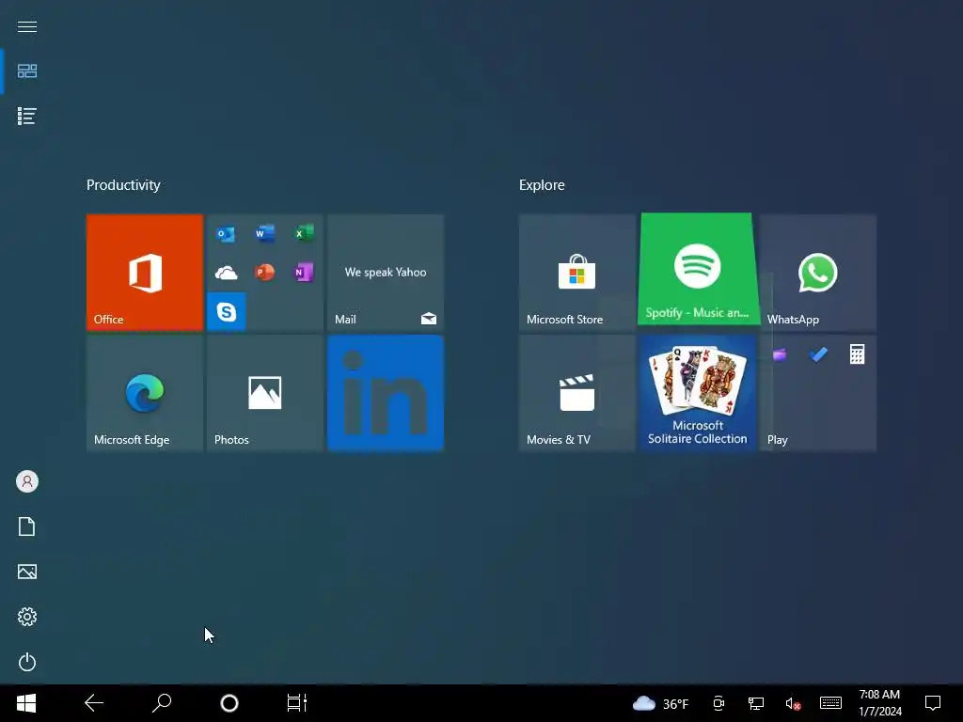Open OneNote from the folder tile
The height and width of the screenshot is (722, 963).
[304, 272]
